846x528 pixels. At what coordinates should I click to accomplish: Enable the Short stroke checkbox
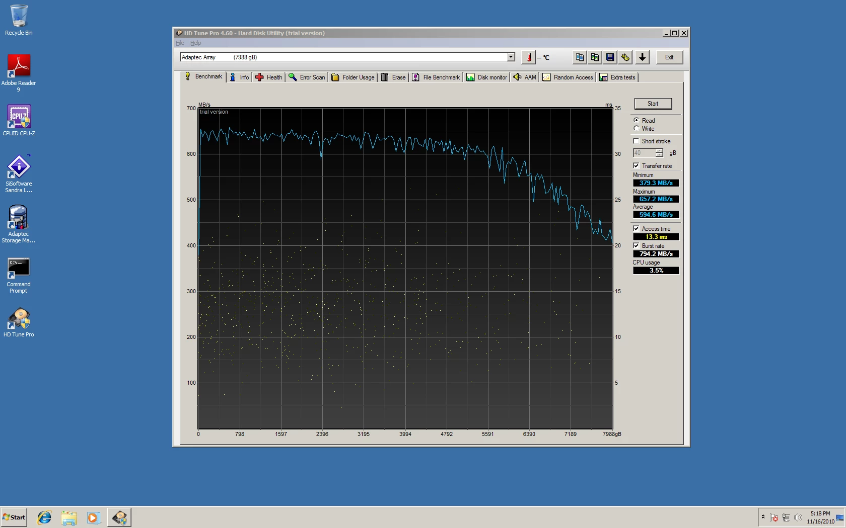636,141
